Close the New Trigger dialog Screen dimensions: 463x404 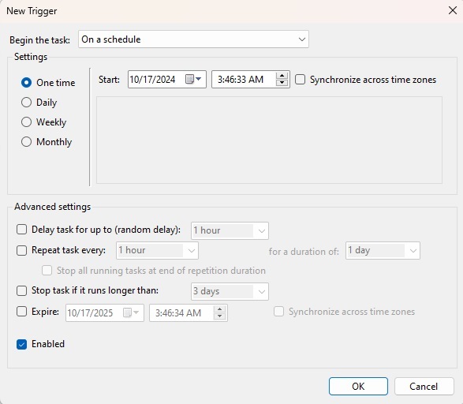coord(453,10)
